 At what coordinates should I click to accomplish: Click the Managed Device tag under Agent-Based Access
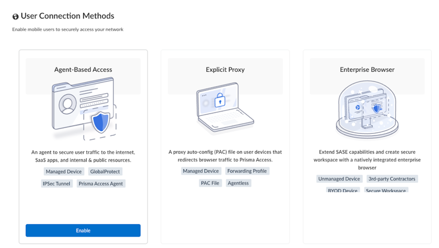coord(64,171)
